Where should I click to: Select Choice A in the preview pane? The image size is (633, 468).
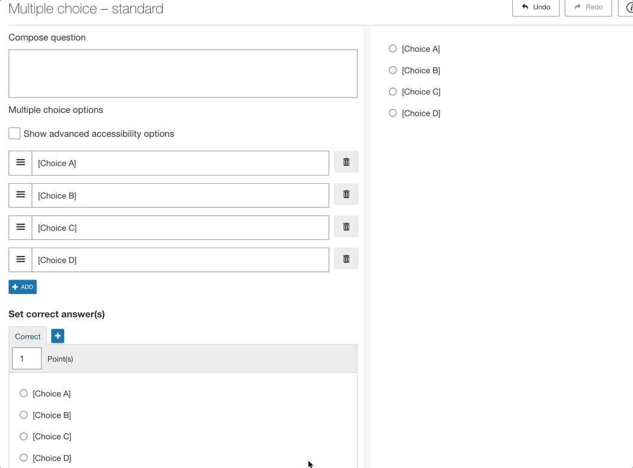click(x=393, y=49)
